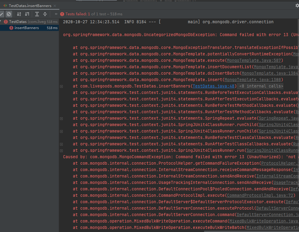Open the SpringJUnit4ClassRunner link on the run line

pyautogui.click(x=273, y=150)
